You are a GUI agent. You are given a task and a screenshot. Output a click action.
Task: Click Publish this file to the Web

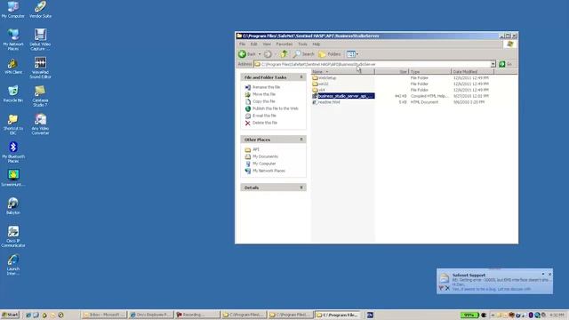coord(276,108)
